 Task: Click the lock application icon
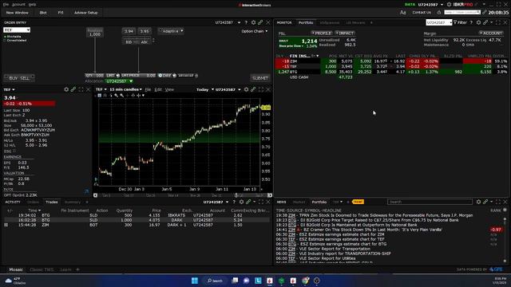[x=439, y=13]
